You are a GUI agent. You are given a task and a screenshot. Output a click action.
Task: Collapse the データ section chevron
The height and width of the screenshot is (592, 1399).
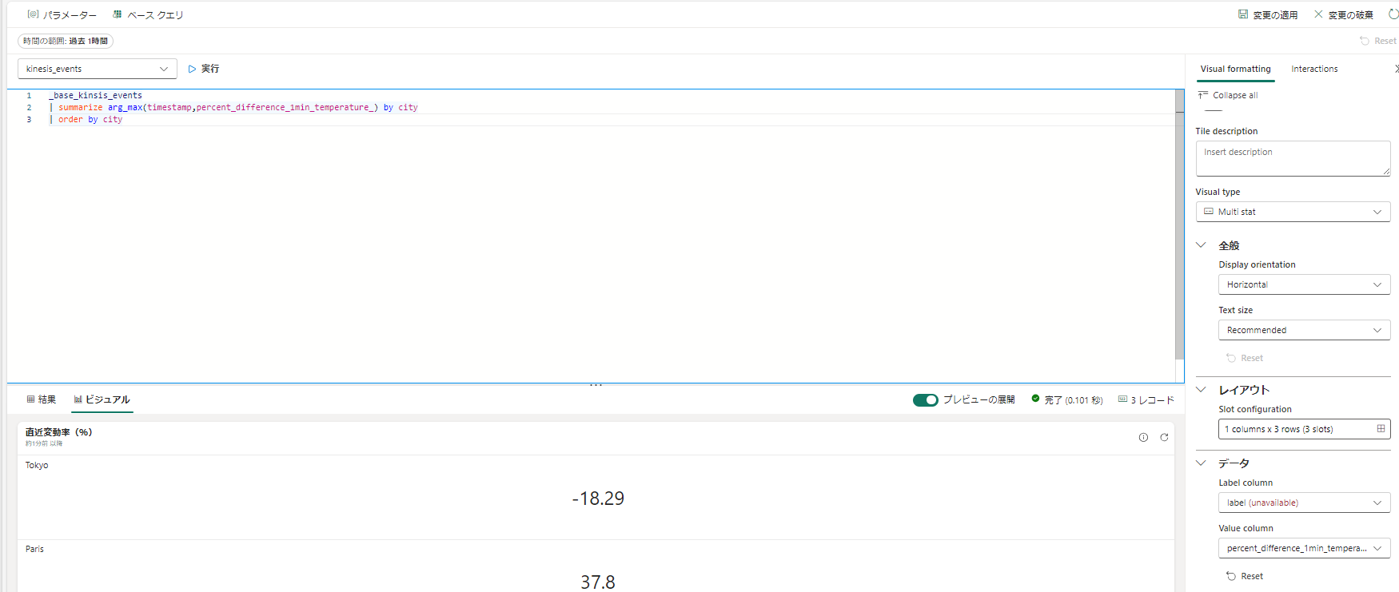click(x=1201, y=463)
